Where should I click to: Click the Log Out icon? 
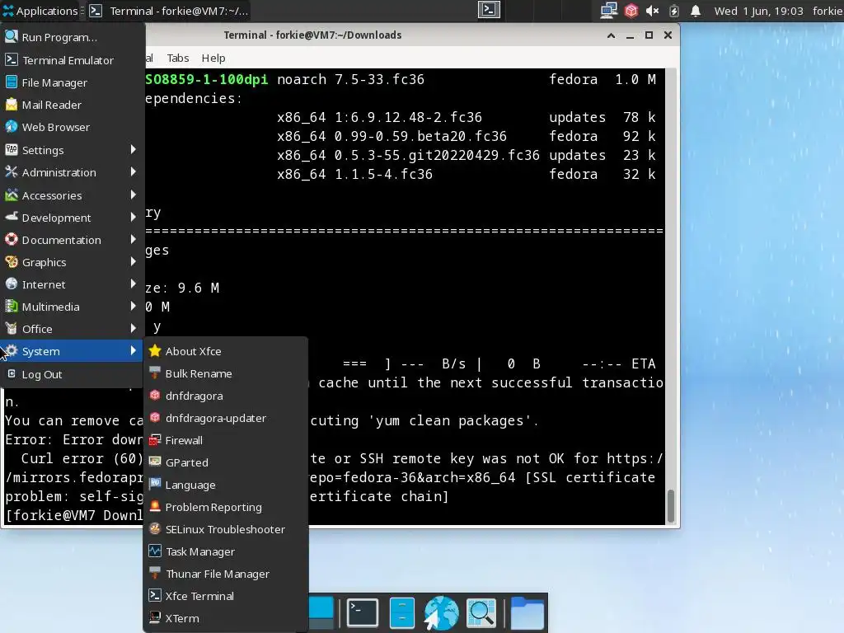click(12, 373)
